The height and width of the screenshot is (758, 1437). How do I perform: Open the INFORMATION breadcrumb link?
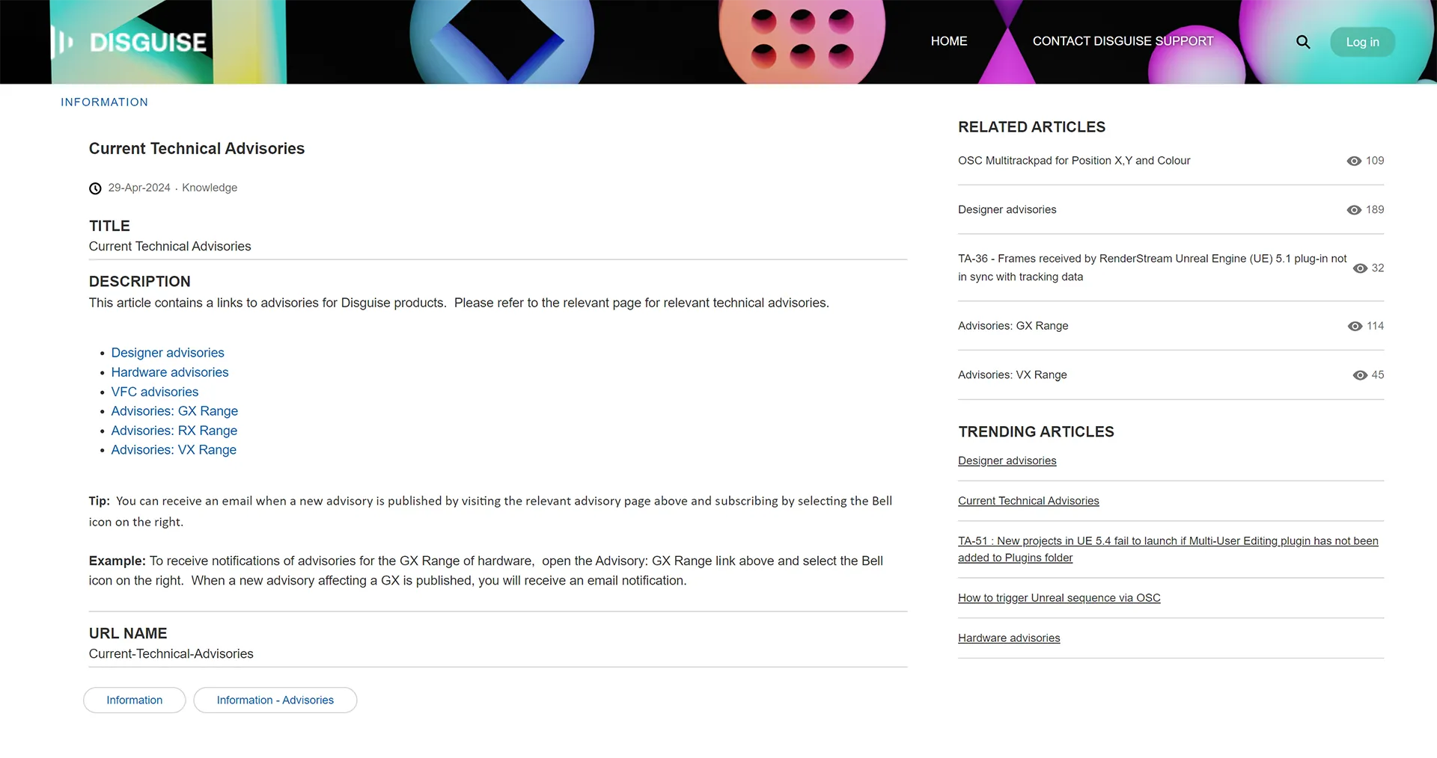coord(104,102)
